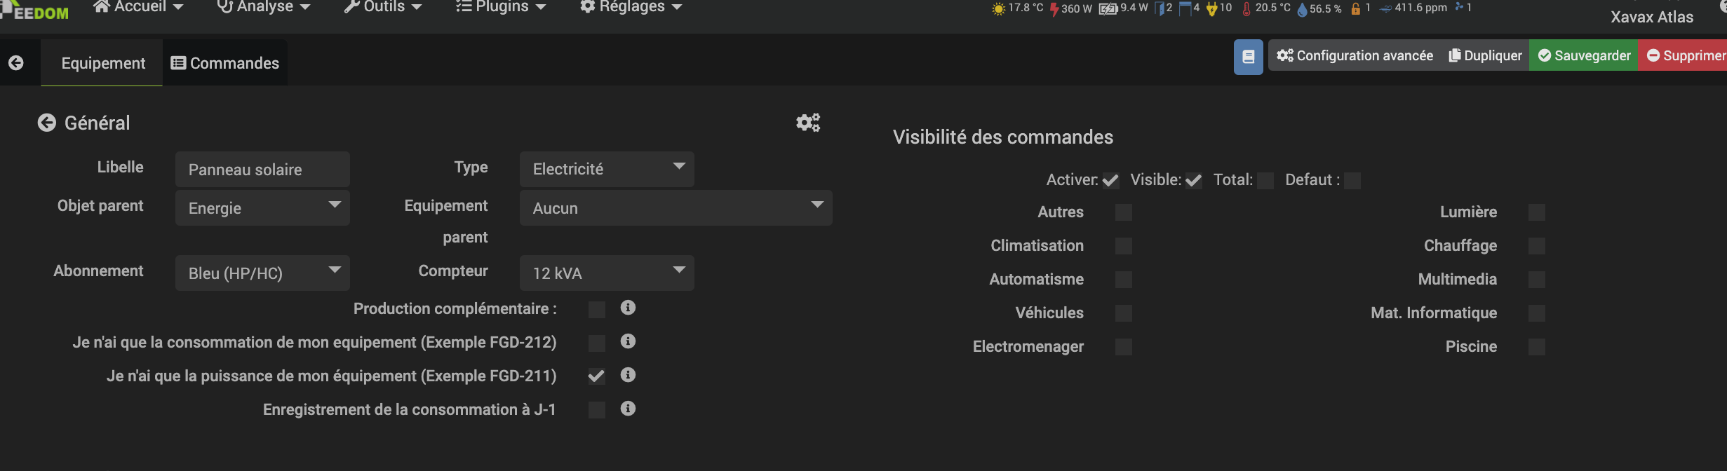The image size is (1727, 471).
Task: Open the gears icon beside Général
Action: pyautogui.click(x=808, y=123)
